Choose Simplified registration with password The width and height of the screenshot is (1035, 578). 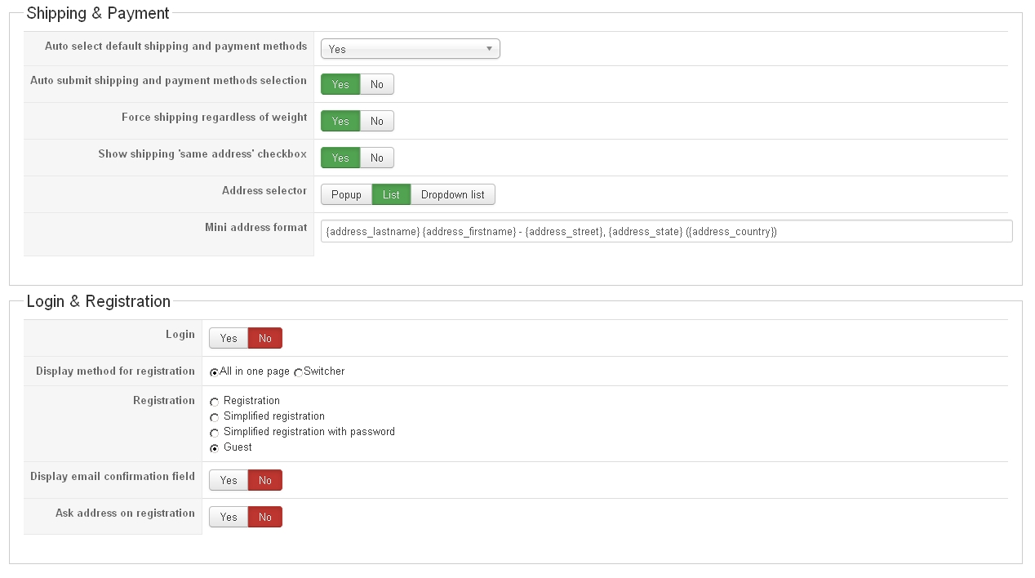click(215, 433)
